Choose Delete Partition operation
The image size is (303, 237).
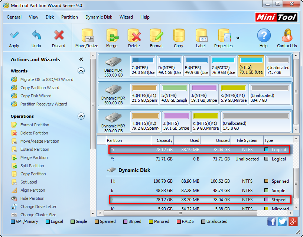[x=34, y=133]
